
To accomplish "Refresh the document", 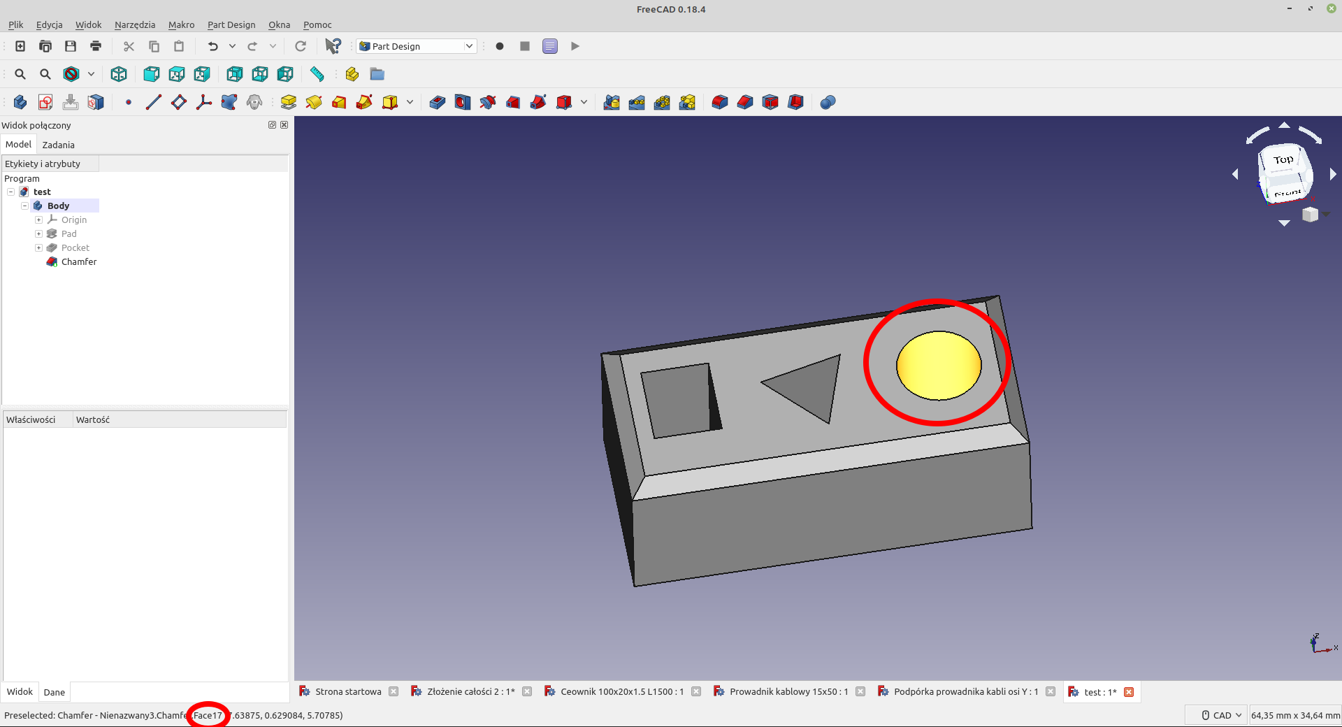I will [x=301, y=46].
